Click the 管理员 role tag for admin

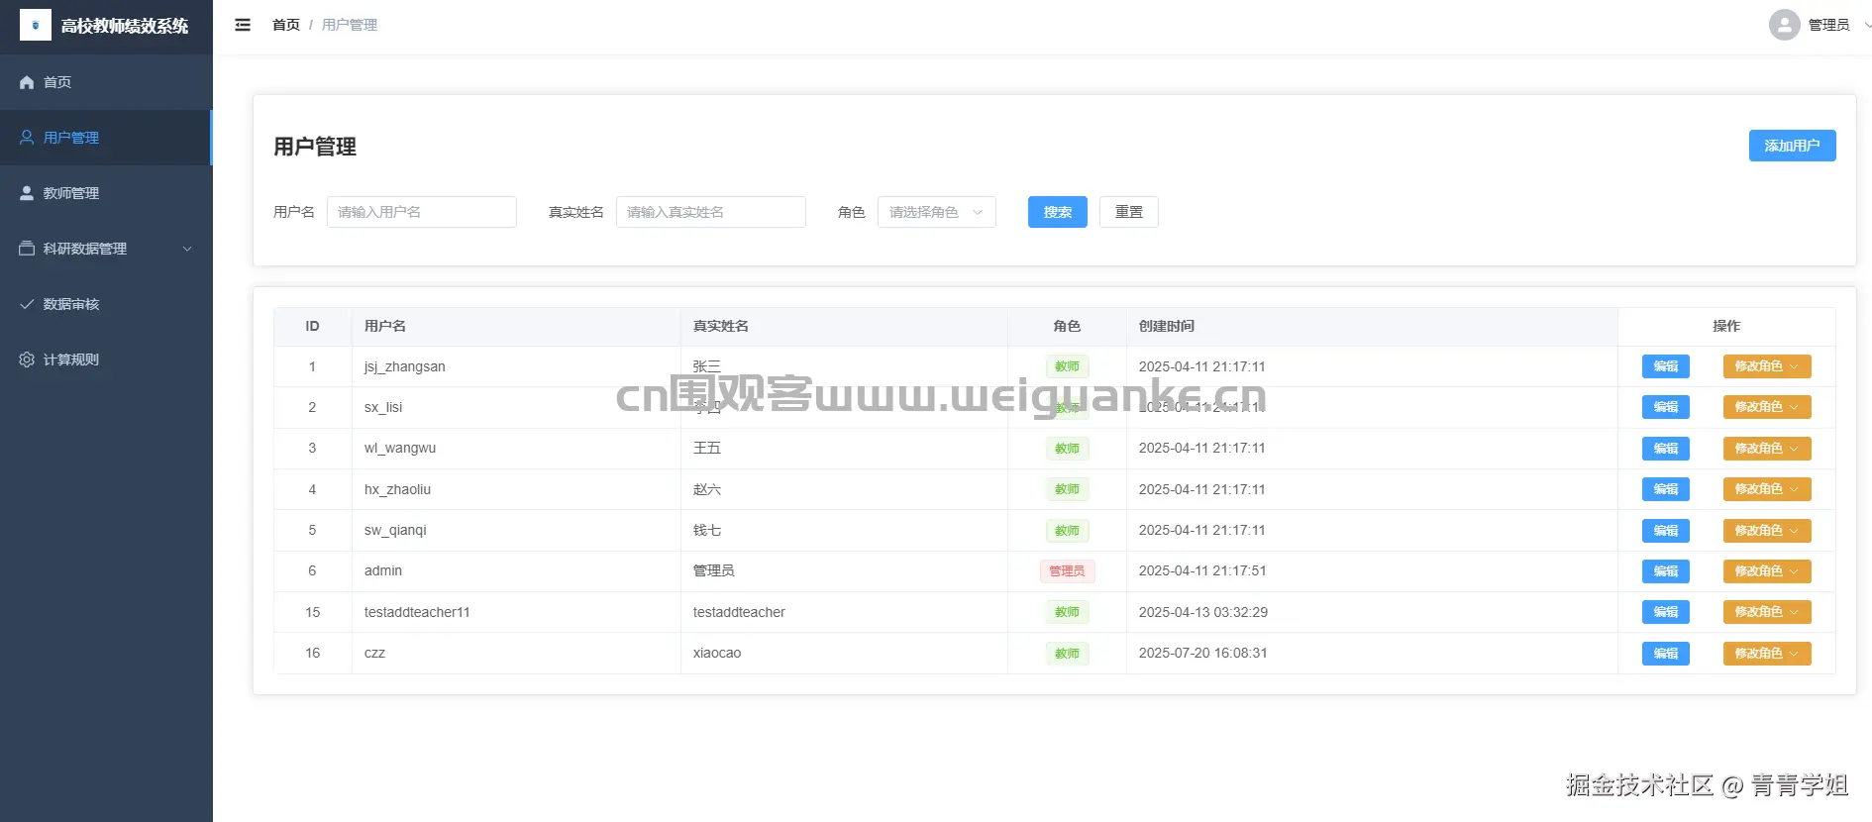(1067, 571)
